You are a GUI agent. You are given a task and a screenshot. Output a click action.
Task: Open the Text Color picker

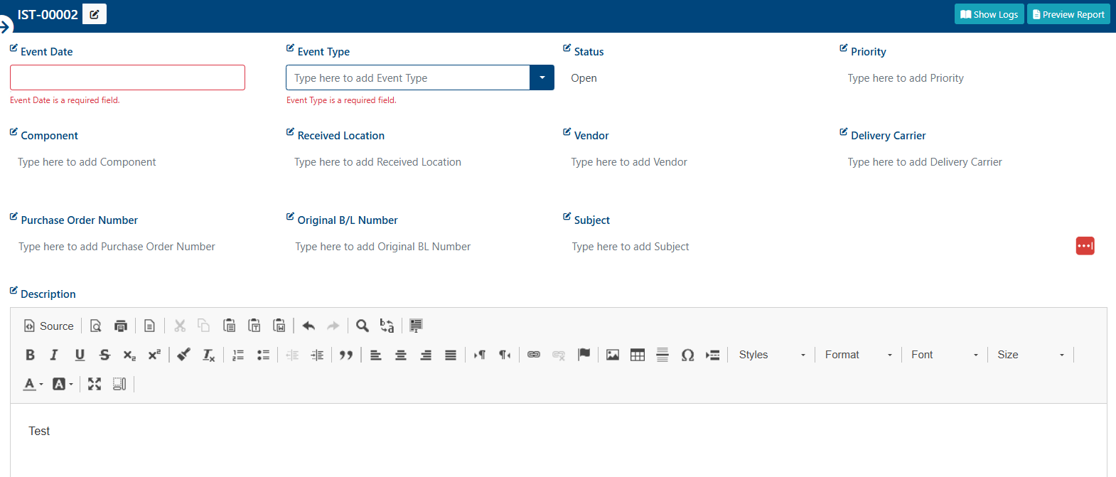click(33, 384)
